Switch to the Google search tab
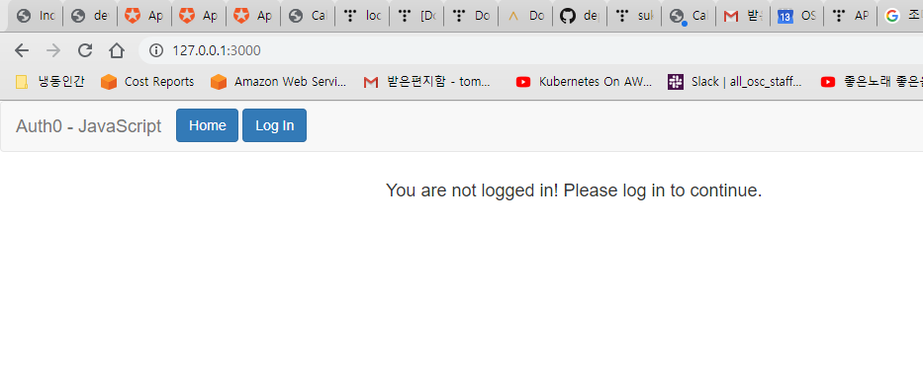Screen dimensions: 923x379 900,17
